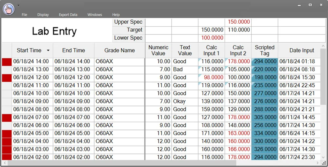Click the red flag beside the 06/18/24 07:00 row
Image resolution: width=328 pixels, height=167 pixels.
tap(7, 117)
